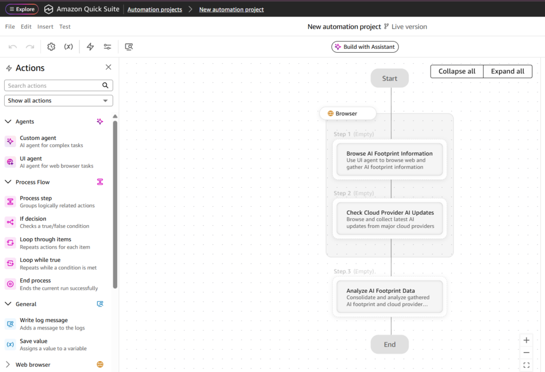Click the zoom in plus icon
This screenshot has height=372, width=545.
coord(526,340)
